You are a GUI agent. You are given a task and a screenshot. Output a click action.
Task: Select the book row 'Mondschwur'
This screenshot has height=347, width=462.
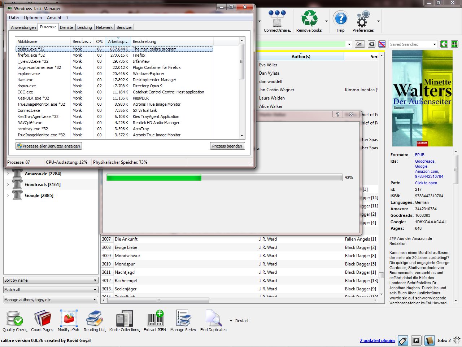tap(240, 256)
